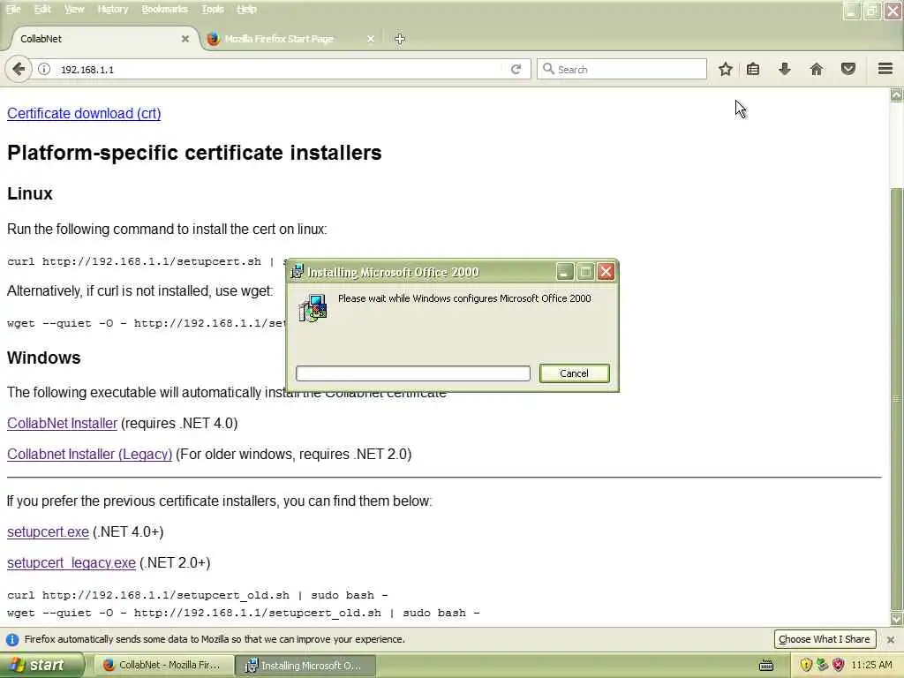Click the Platform-specific certificate installers heading
This screenshot has width=904, height=678.
point(194,153)
